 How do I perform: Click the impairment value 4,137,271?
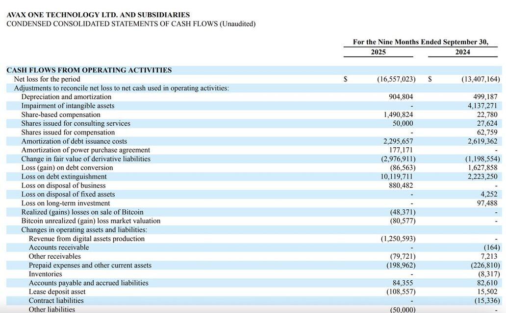482,106
